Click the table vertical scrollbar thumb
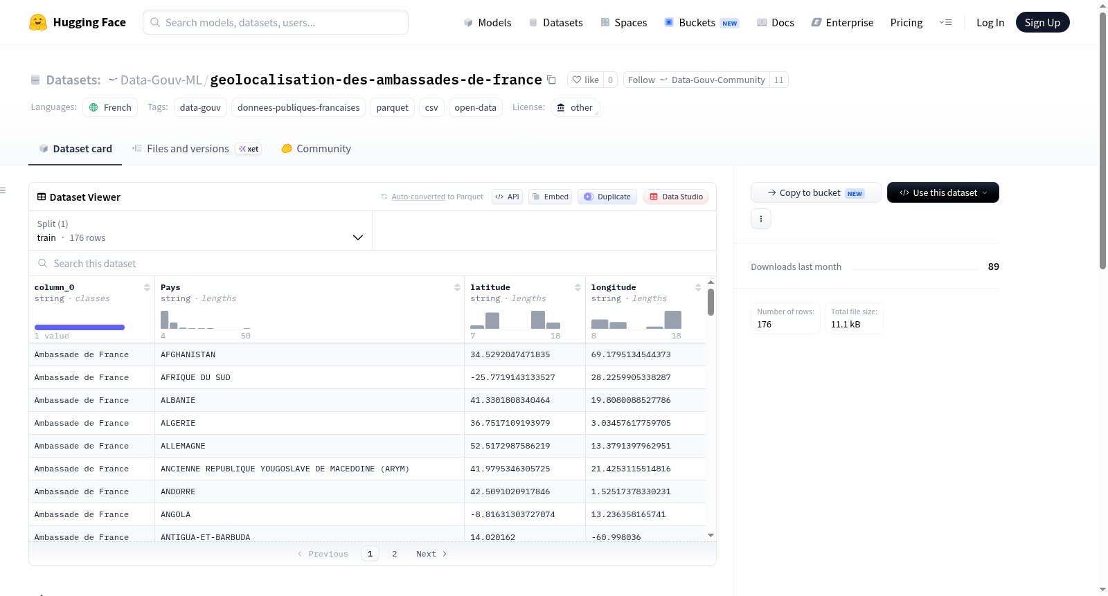Viewport: 1108px width, 596px height. [711, 302]
